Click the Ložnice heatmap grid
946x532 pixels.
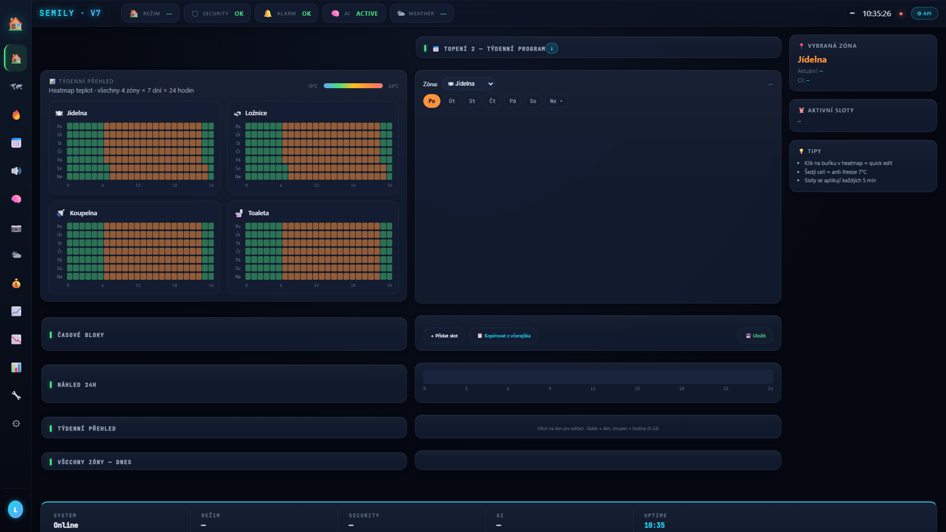[x=319, y=151]
